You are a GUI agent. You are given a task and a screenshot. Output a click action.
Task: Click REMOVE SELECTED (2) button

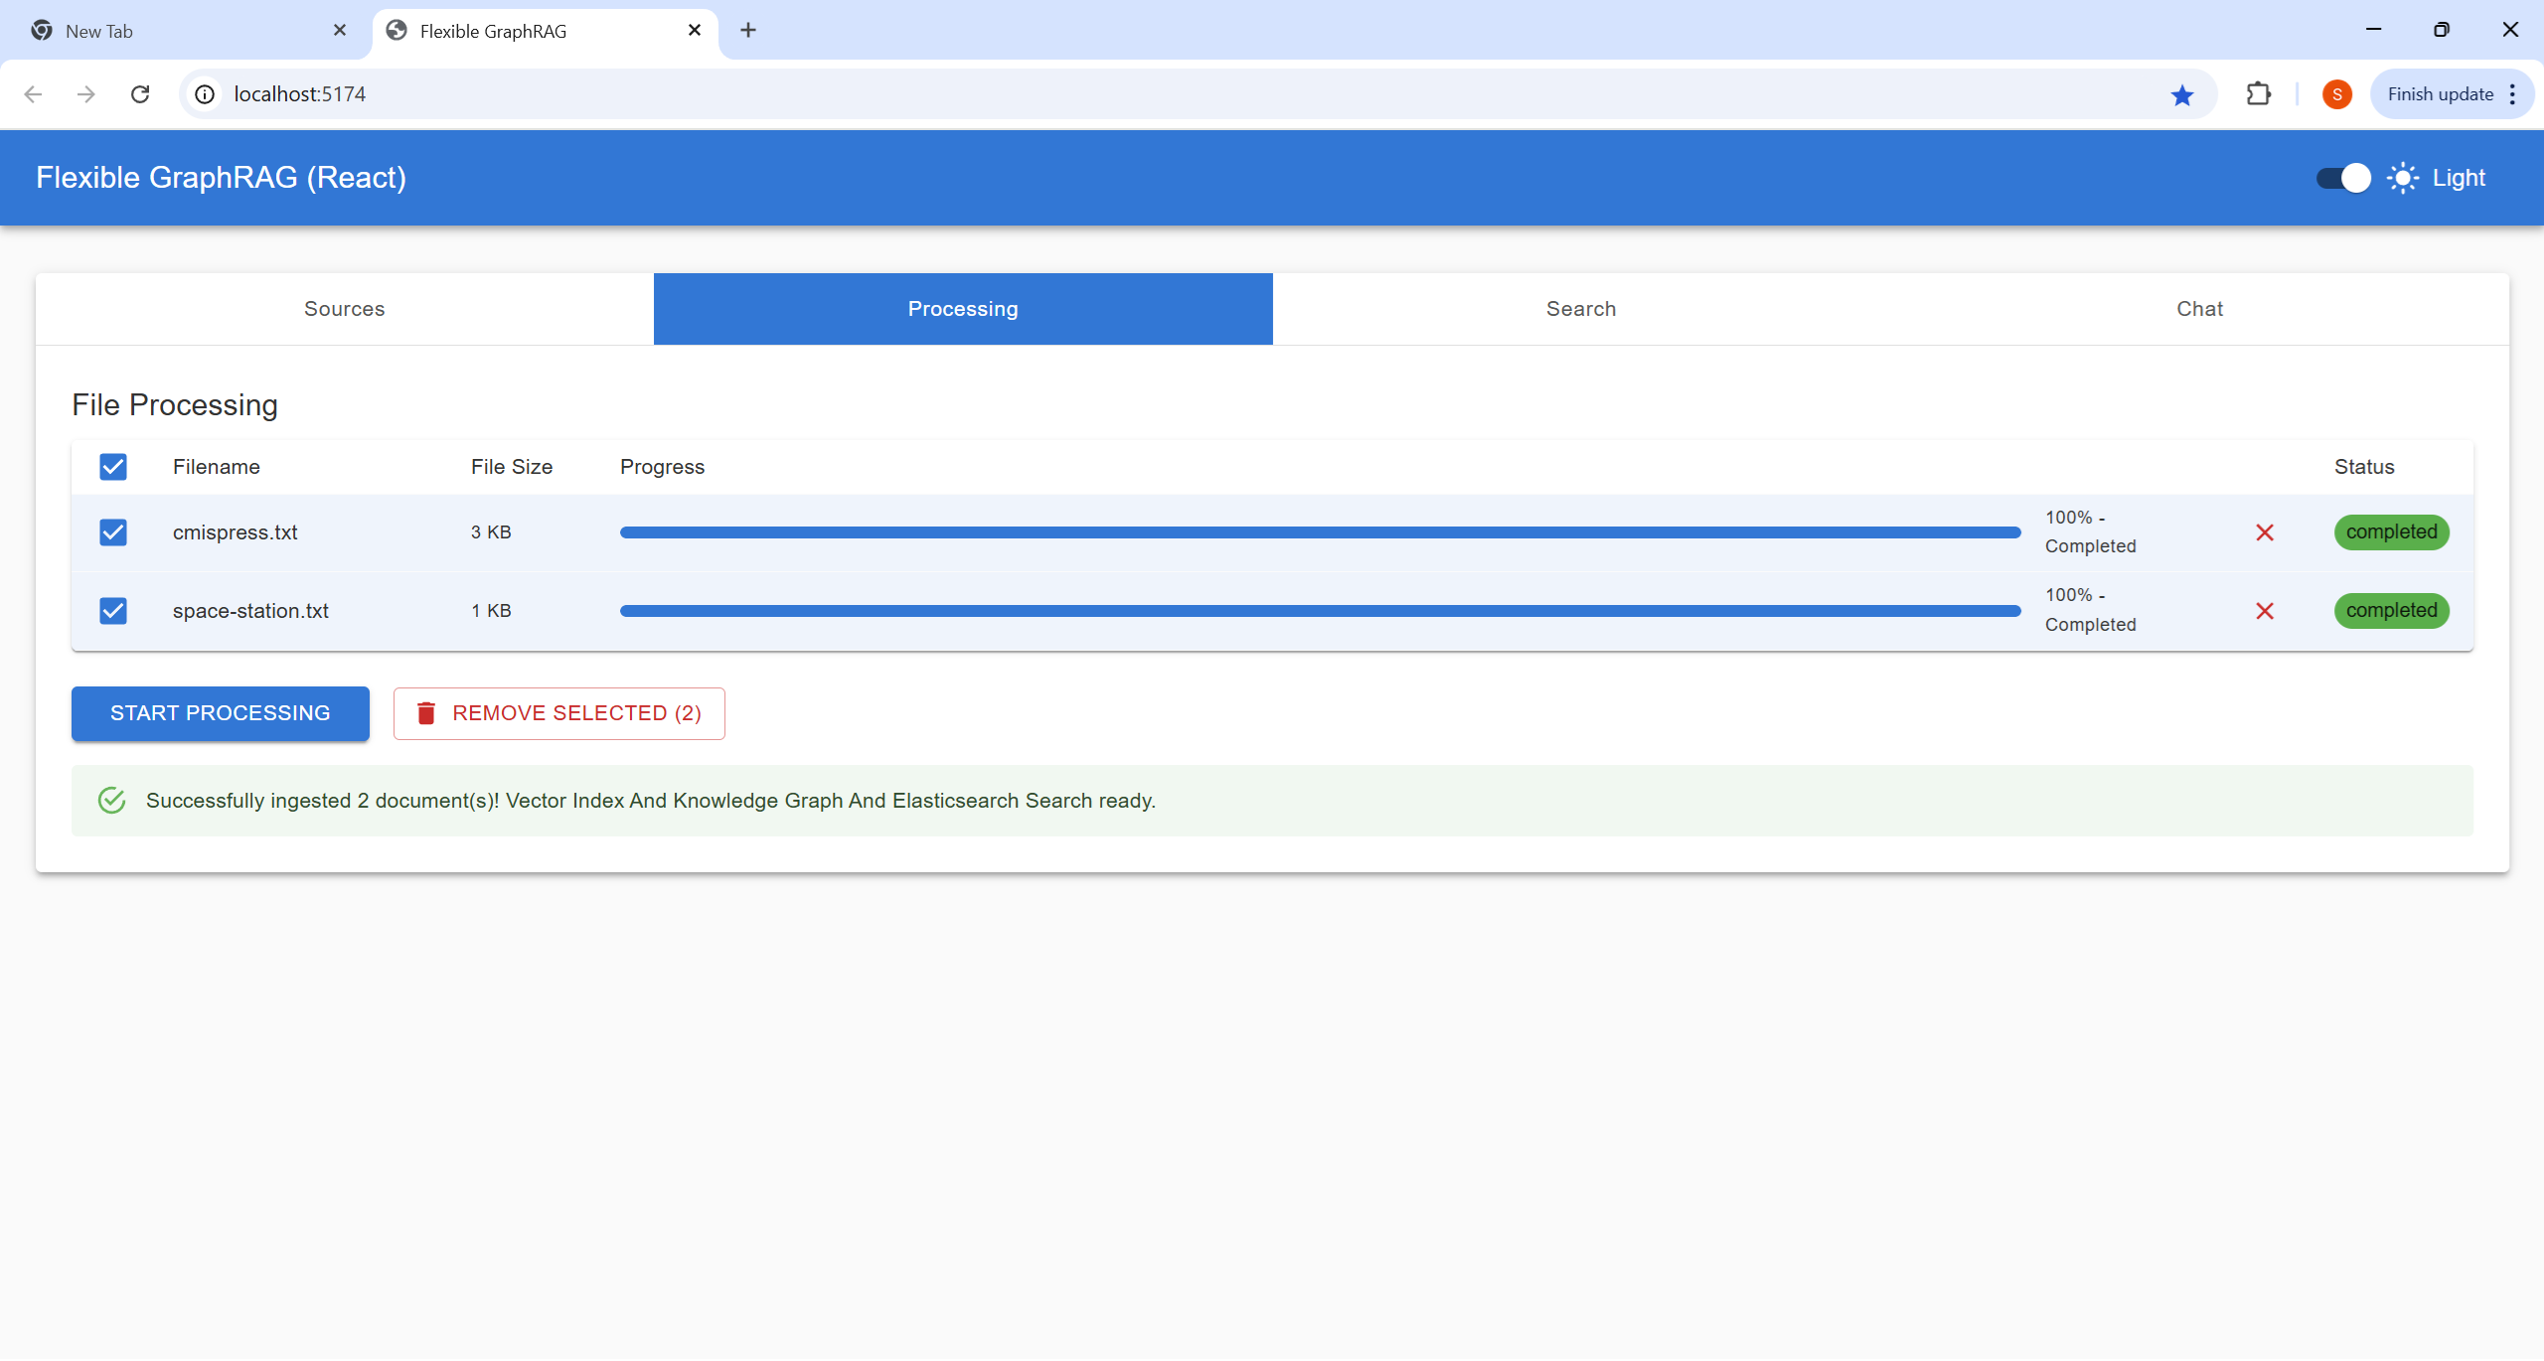tap(558, 713)
